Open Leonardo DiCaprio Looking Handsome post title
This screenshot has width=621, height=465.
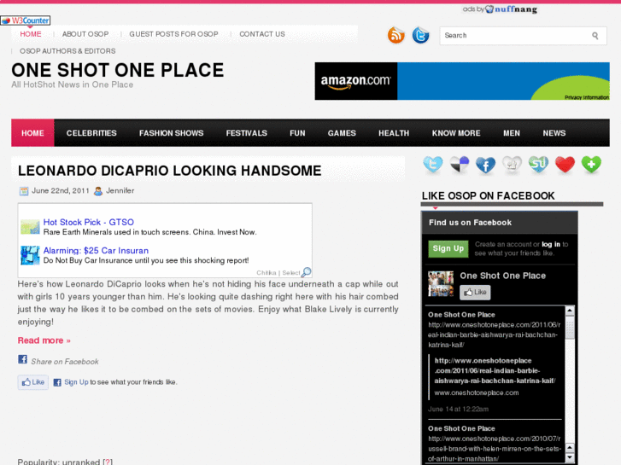pyautogui.click(x=169, y=171)
